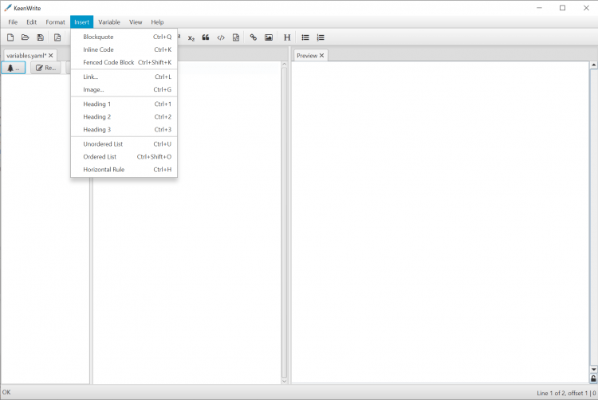Click the editor scrollbar down arrow
The height and width of the screenshot is (400, 598).
click(284, 381)
